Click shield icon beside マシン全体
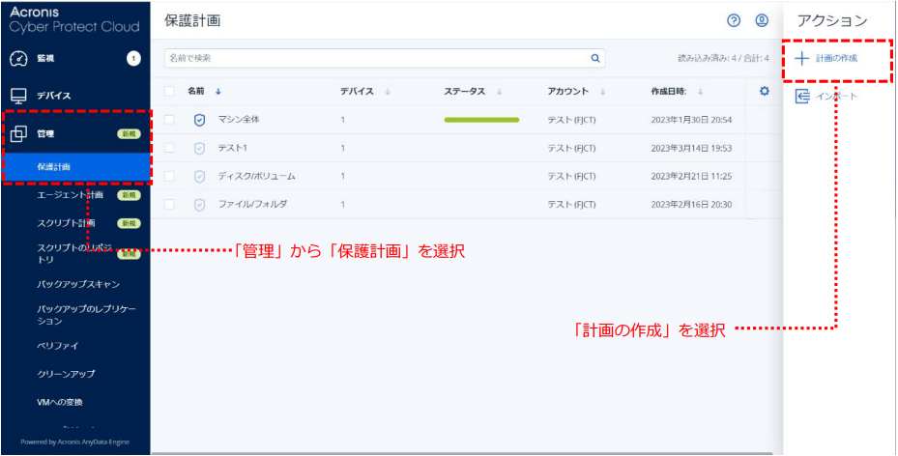The height and width of the screenshot is (456, 898). pyautogui.click(x=199, y=120)
